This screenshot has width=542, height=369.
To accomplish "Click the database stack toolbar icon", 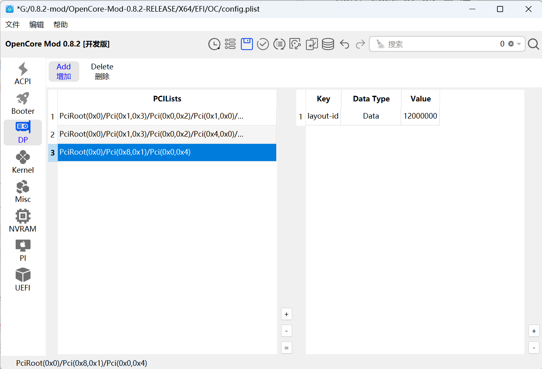I will 328,44.
